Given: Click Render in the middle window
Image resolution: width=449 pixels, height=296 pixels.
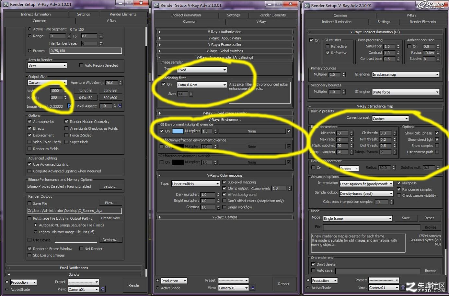Looking at the screenshot, I should point(284,284).
